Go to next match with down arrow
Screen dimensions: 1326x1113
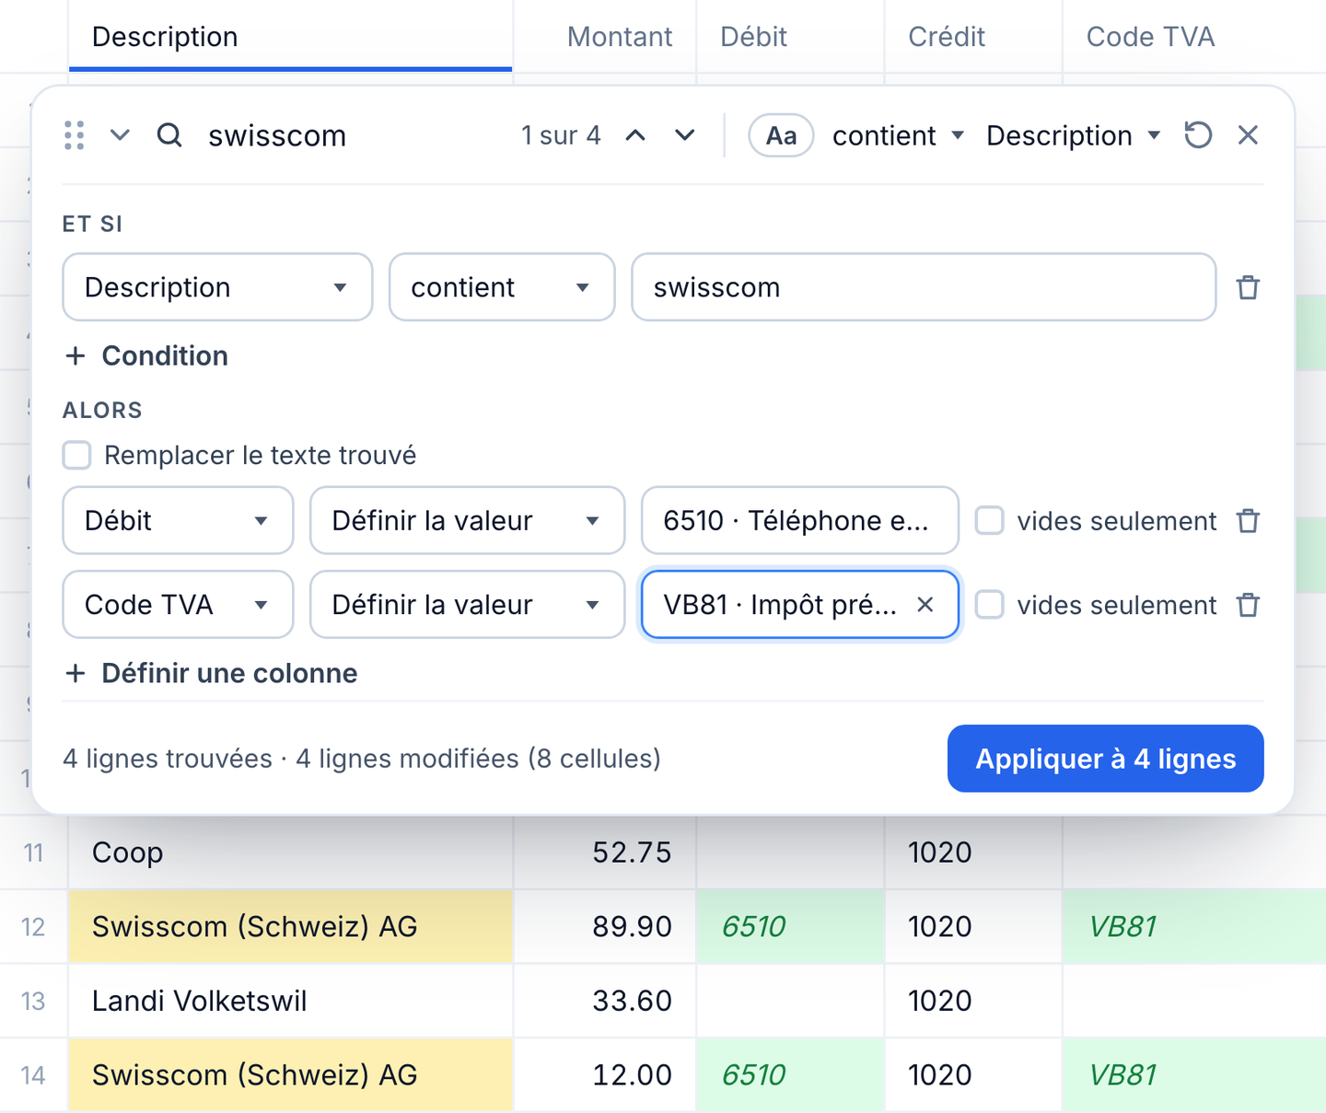click(684, 135)
